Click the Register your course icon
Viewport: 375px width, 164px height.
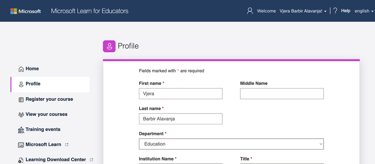[x=21, y=99]
